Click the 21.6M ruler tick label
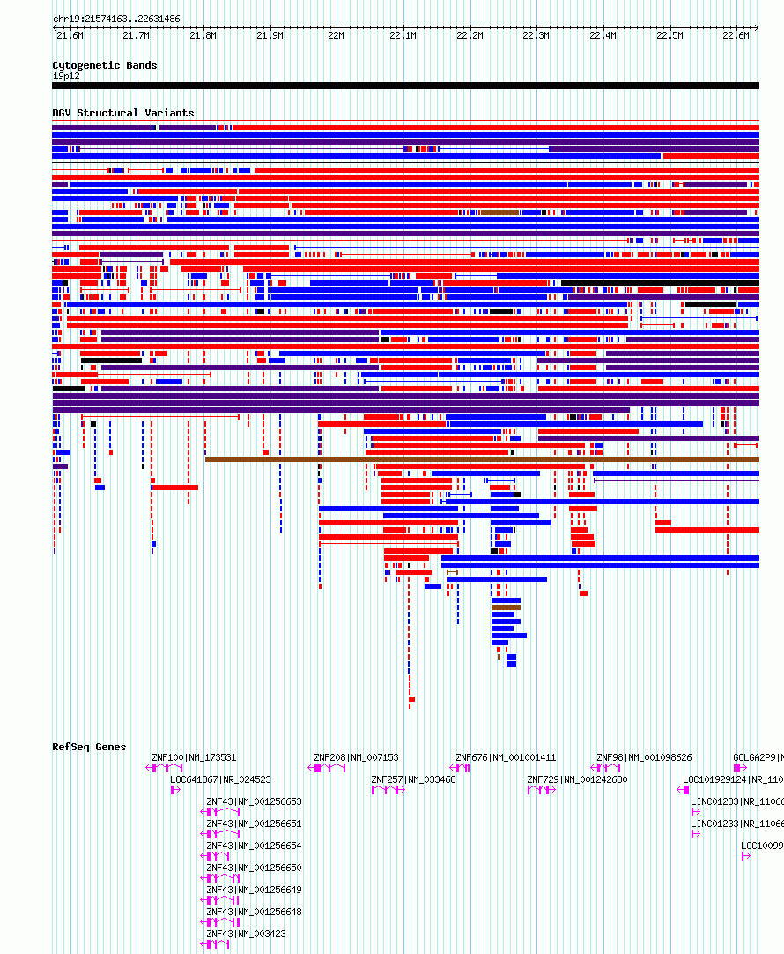Viewport: 784px width, 954px height. point(70,36)
